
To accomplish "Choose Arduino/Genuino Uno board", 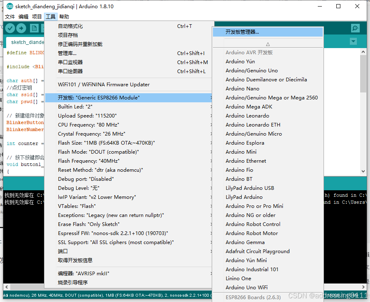I will click(x=268, y=71).
